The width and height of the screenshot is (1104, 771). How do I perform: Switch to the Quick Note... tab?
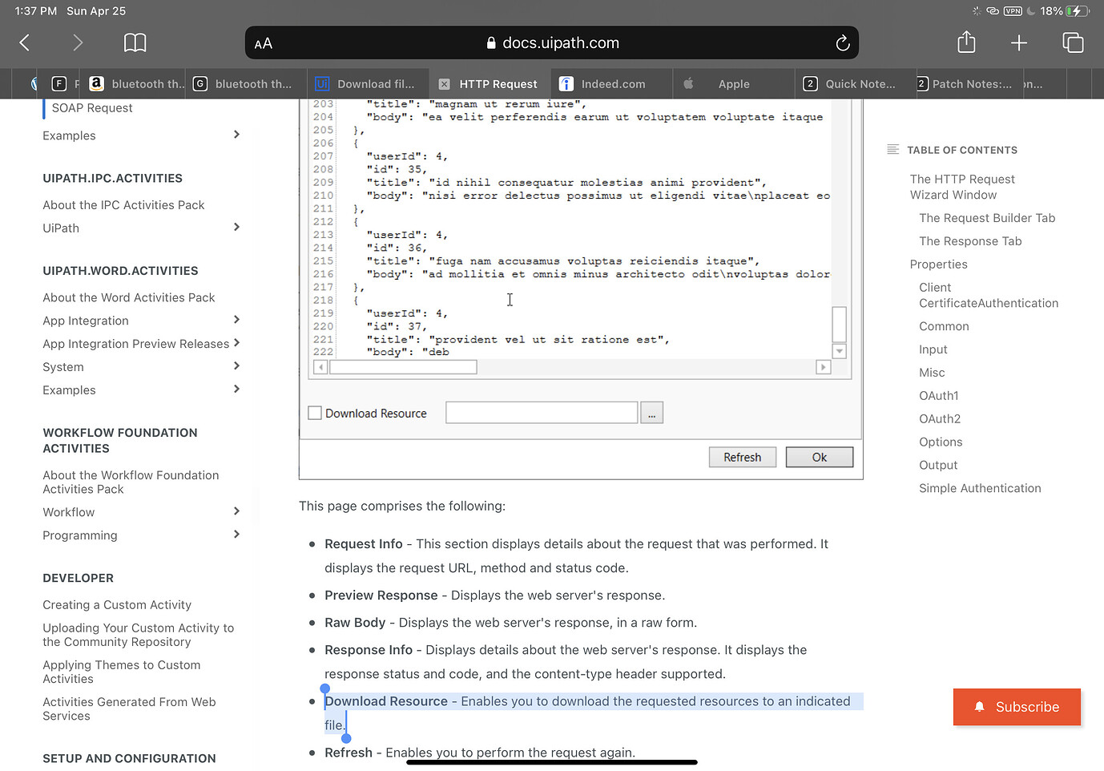856,84
